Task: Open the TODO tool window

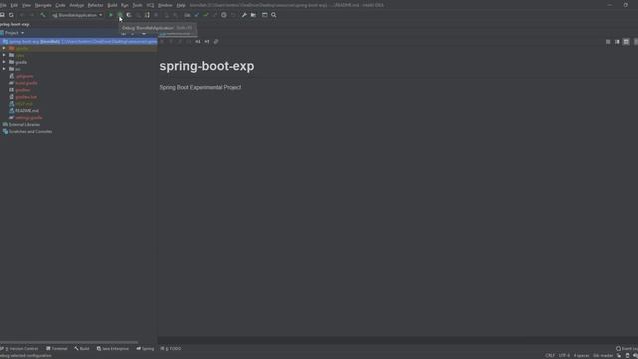Action: [171, 349]
